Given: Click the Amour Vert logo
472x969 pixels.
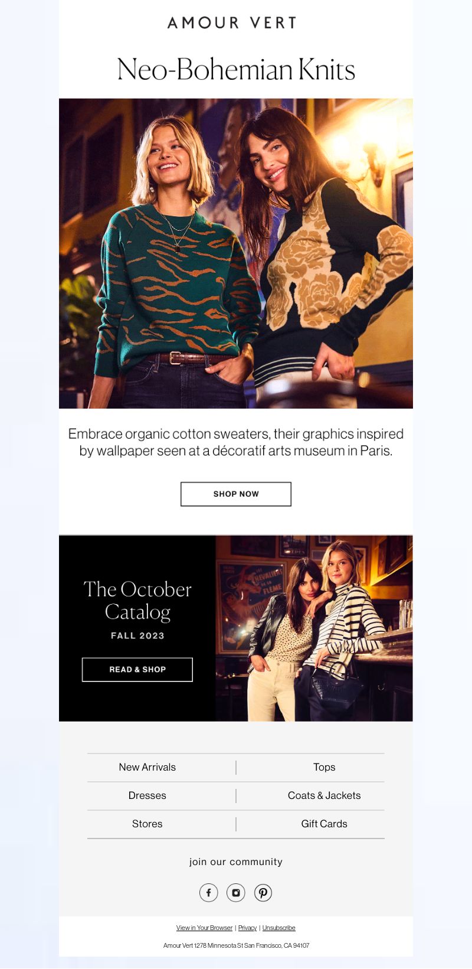Looking at the screenshot, I should click(232, 23).
